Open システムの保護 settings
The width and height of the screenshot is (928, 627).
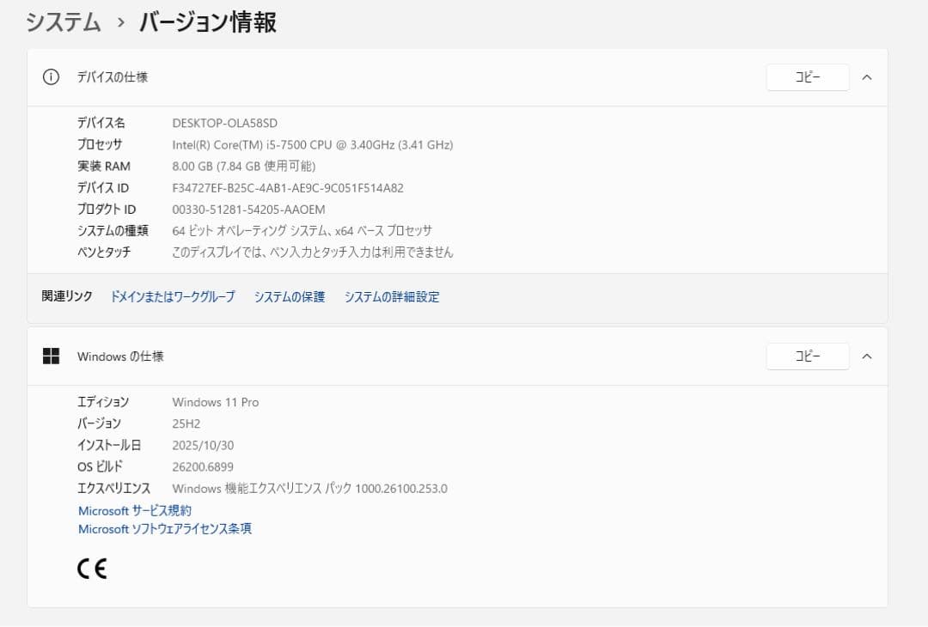289,296
